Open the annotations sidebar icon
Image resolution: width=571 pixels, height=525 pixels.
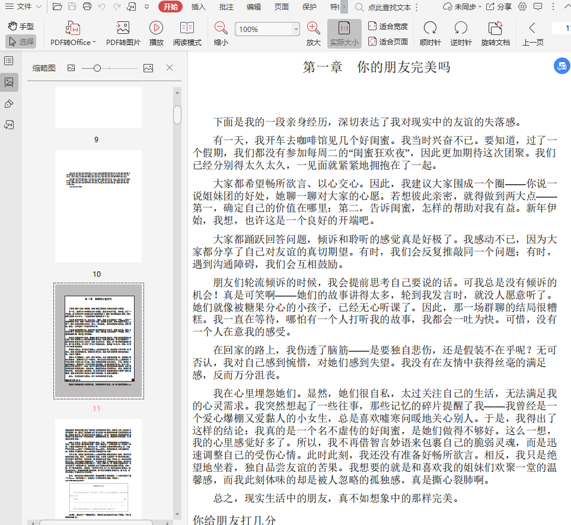tap(9, 104)
